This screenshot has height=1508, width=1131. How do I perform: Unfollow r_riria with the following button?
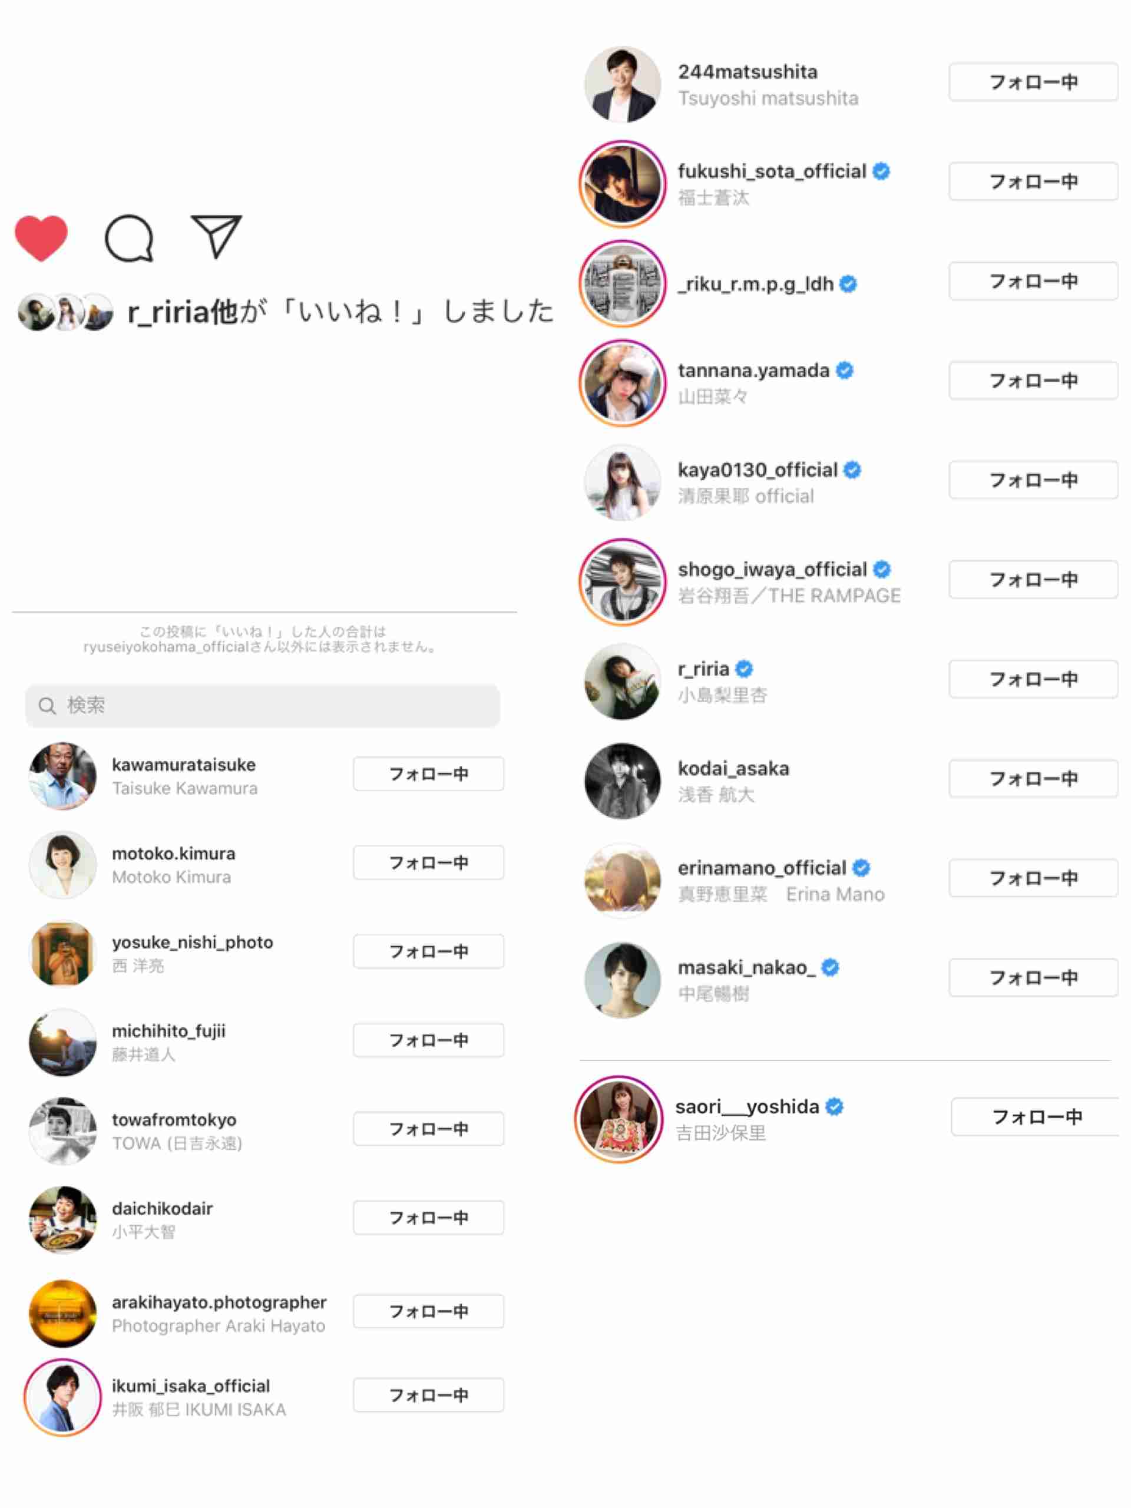(x=1034, y=679)
